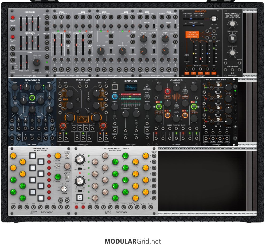
Task: Click the red RESET button on module 1027
Action: tap(83, 207)
